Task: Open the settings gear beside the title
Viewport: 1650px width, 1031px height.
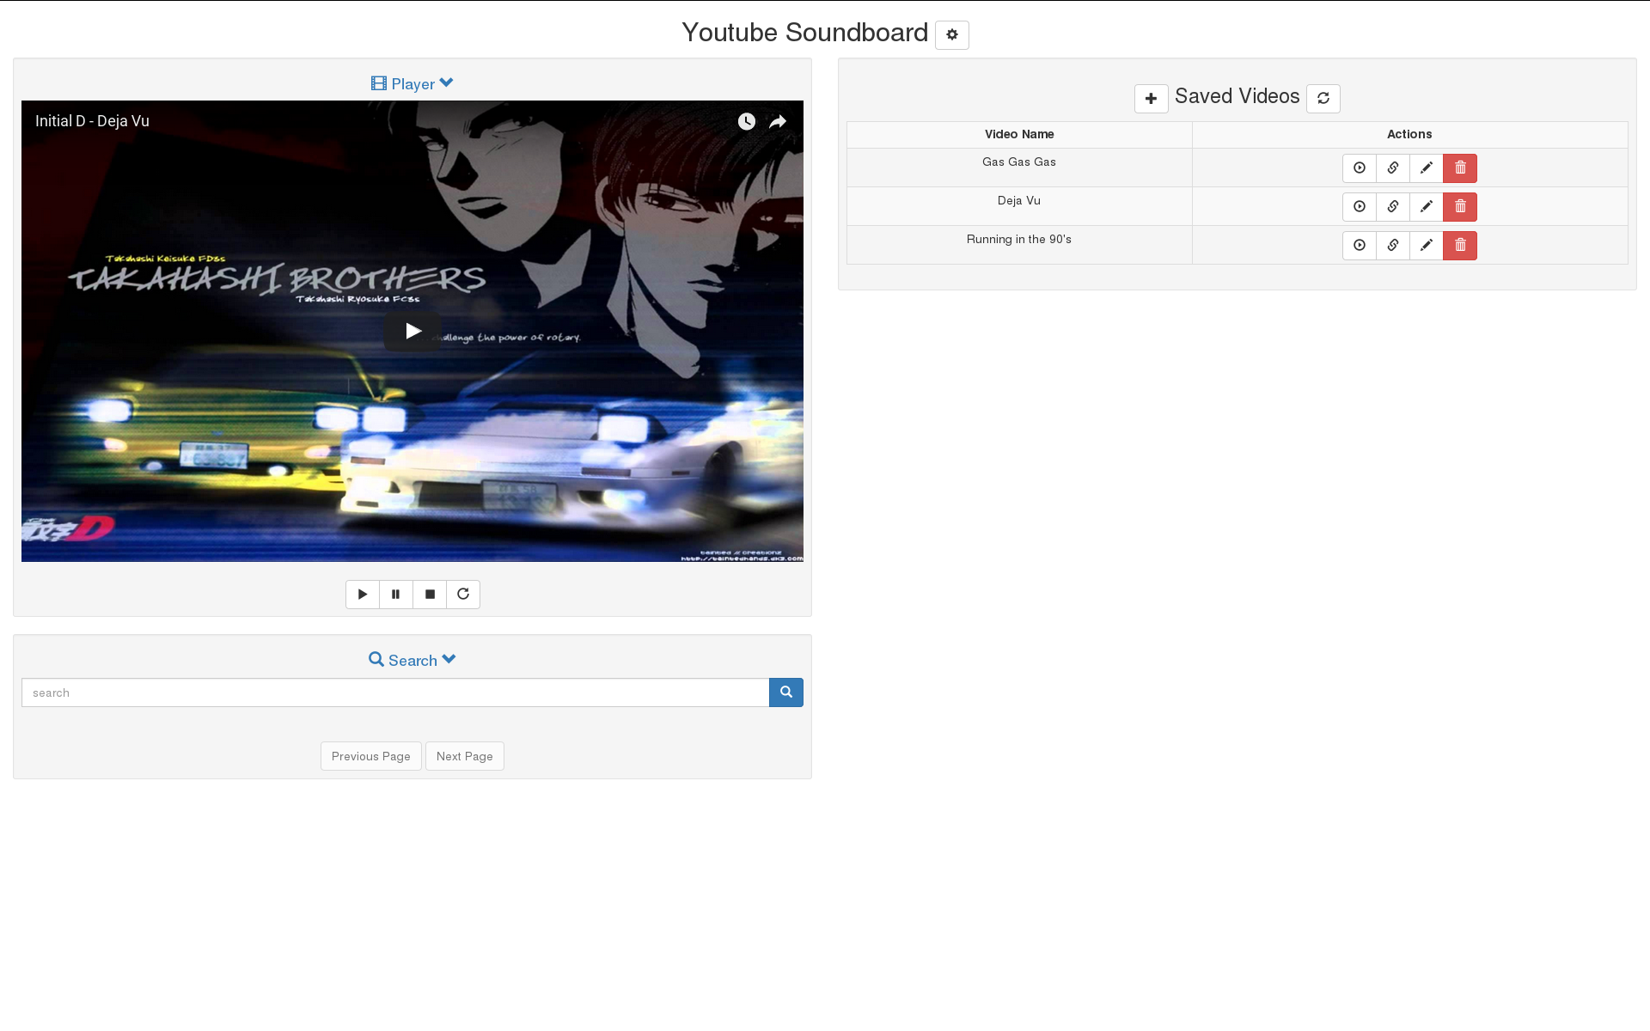Action: (x=951, y=35)
